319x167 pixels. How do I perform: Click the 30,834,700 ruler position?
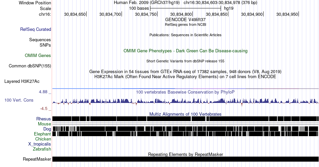pos(110,14)
